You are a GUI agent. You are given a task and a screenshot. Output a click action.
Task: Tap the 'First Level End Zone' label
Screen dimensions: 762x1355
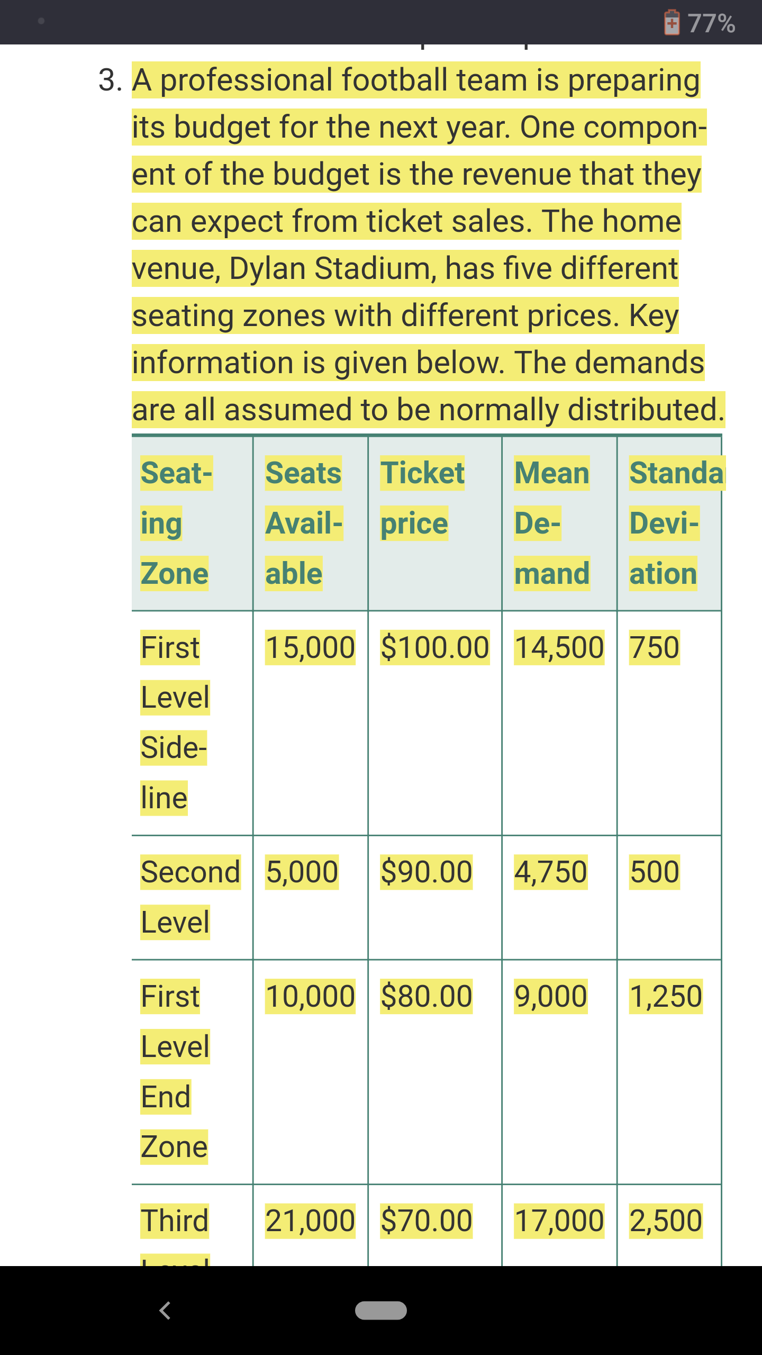175,1072
